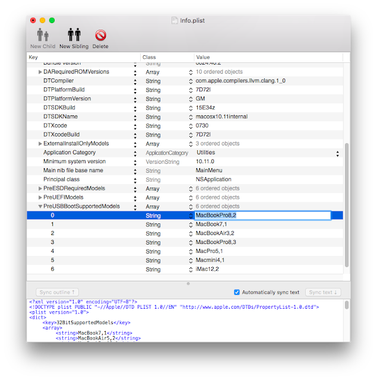The image size is (377, 380).
Task: Click the value GM for DTPlatformVersion
Action: (x=200, y=99)
